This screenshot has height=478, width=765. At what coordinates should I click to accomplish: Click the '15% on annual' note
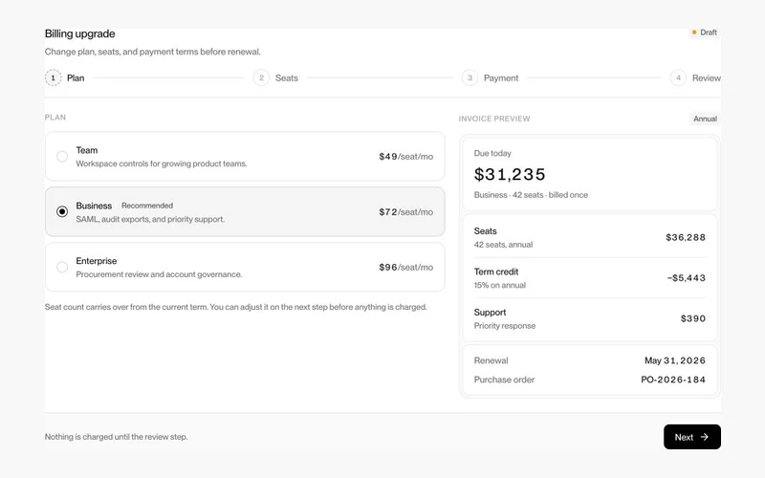tap(499, 285)
